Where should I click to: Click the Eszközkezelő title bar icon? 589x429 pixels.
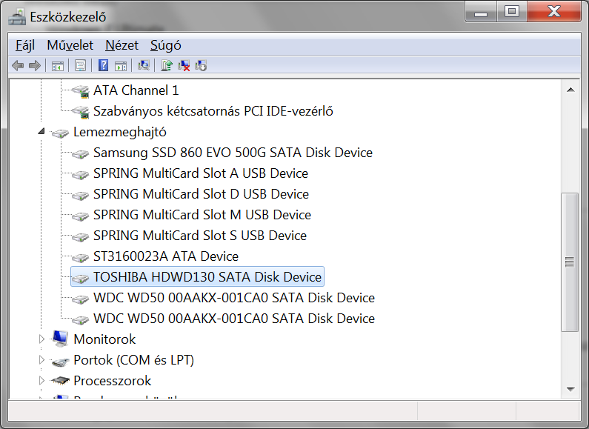click(x=17, y=16)
